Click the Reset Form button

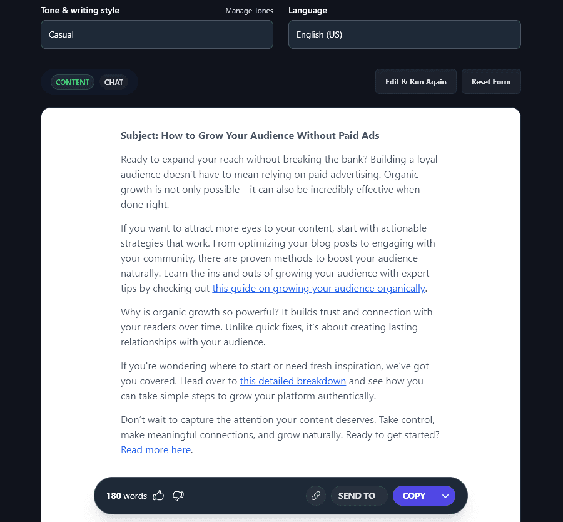click(490, 81)
